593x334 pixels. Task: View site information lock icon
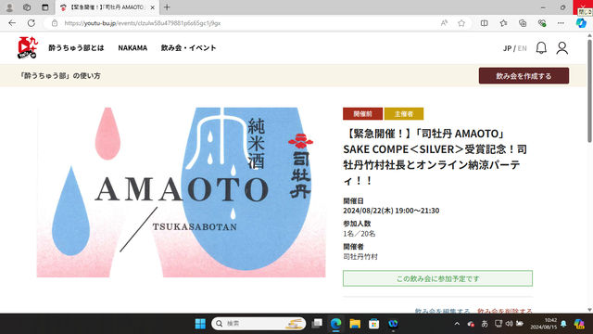click(55, 23)
